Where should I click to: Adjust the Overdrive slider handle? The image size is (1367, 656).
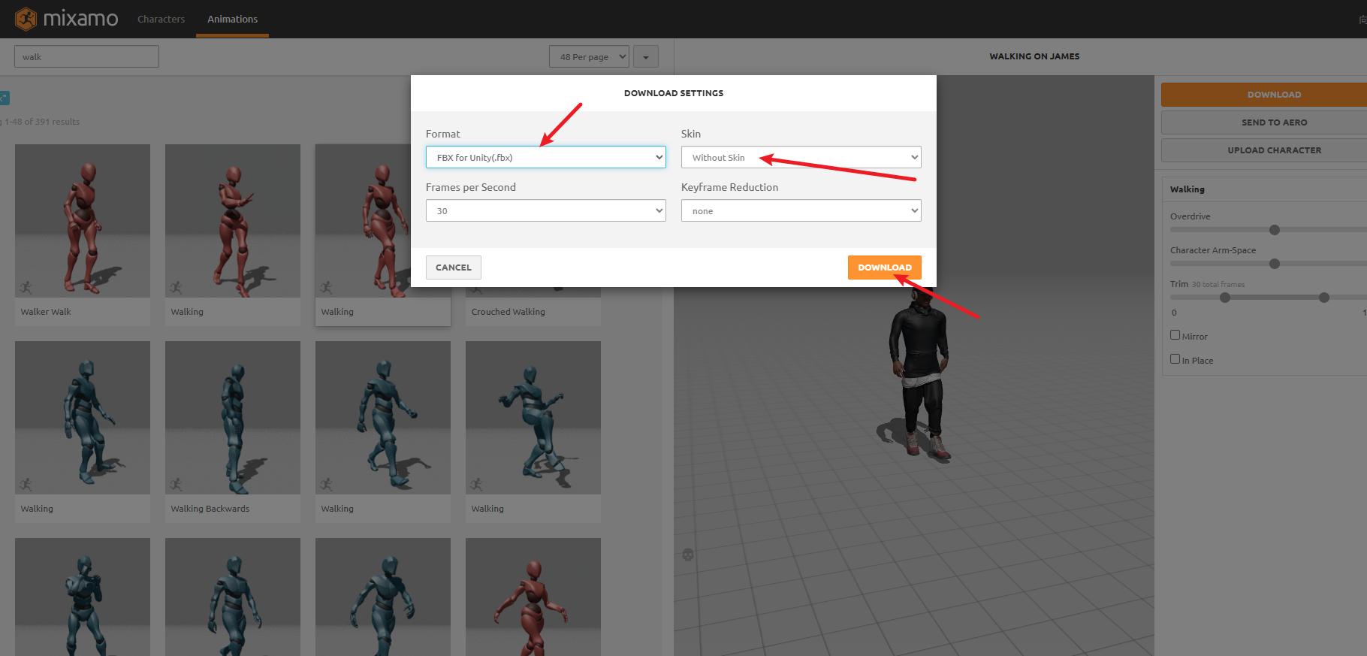pos(1275,230)
